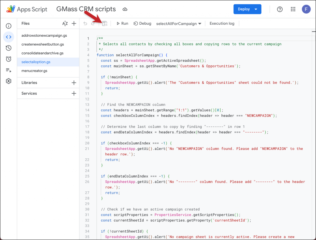This screenshot has height=240, width=316.
Task: Open the Triggers panel
Action: (x=8, y=59)
